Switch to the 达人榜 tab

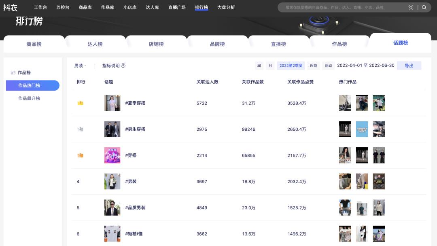(x=95, y=45)
